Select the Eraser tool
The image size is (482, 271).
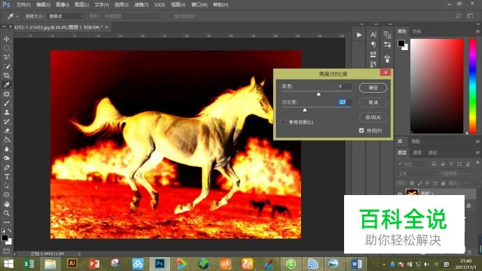[x=6, y=131]
